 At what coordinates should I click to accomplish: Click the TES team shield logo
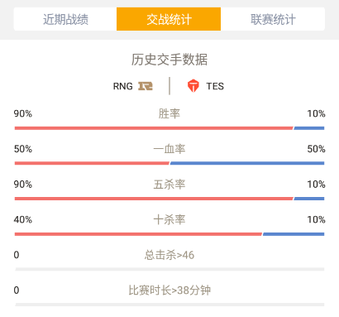(193, 86)
